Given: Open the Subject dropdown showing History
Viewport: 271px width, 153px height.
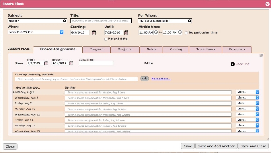Looking at the screenshot, I should coord(37,21).
